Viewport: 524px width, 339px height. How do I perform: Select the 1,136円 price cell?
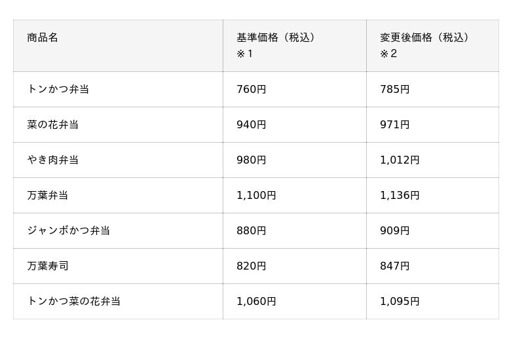point(400,195)
